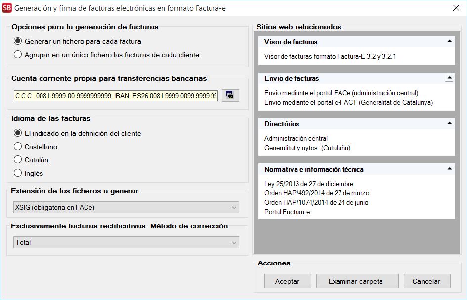Image resolution: width=467 pixels, height=300 pixels.
Task: Select language indicated in client definition
Action: [x=18, y=133]
